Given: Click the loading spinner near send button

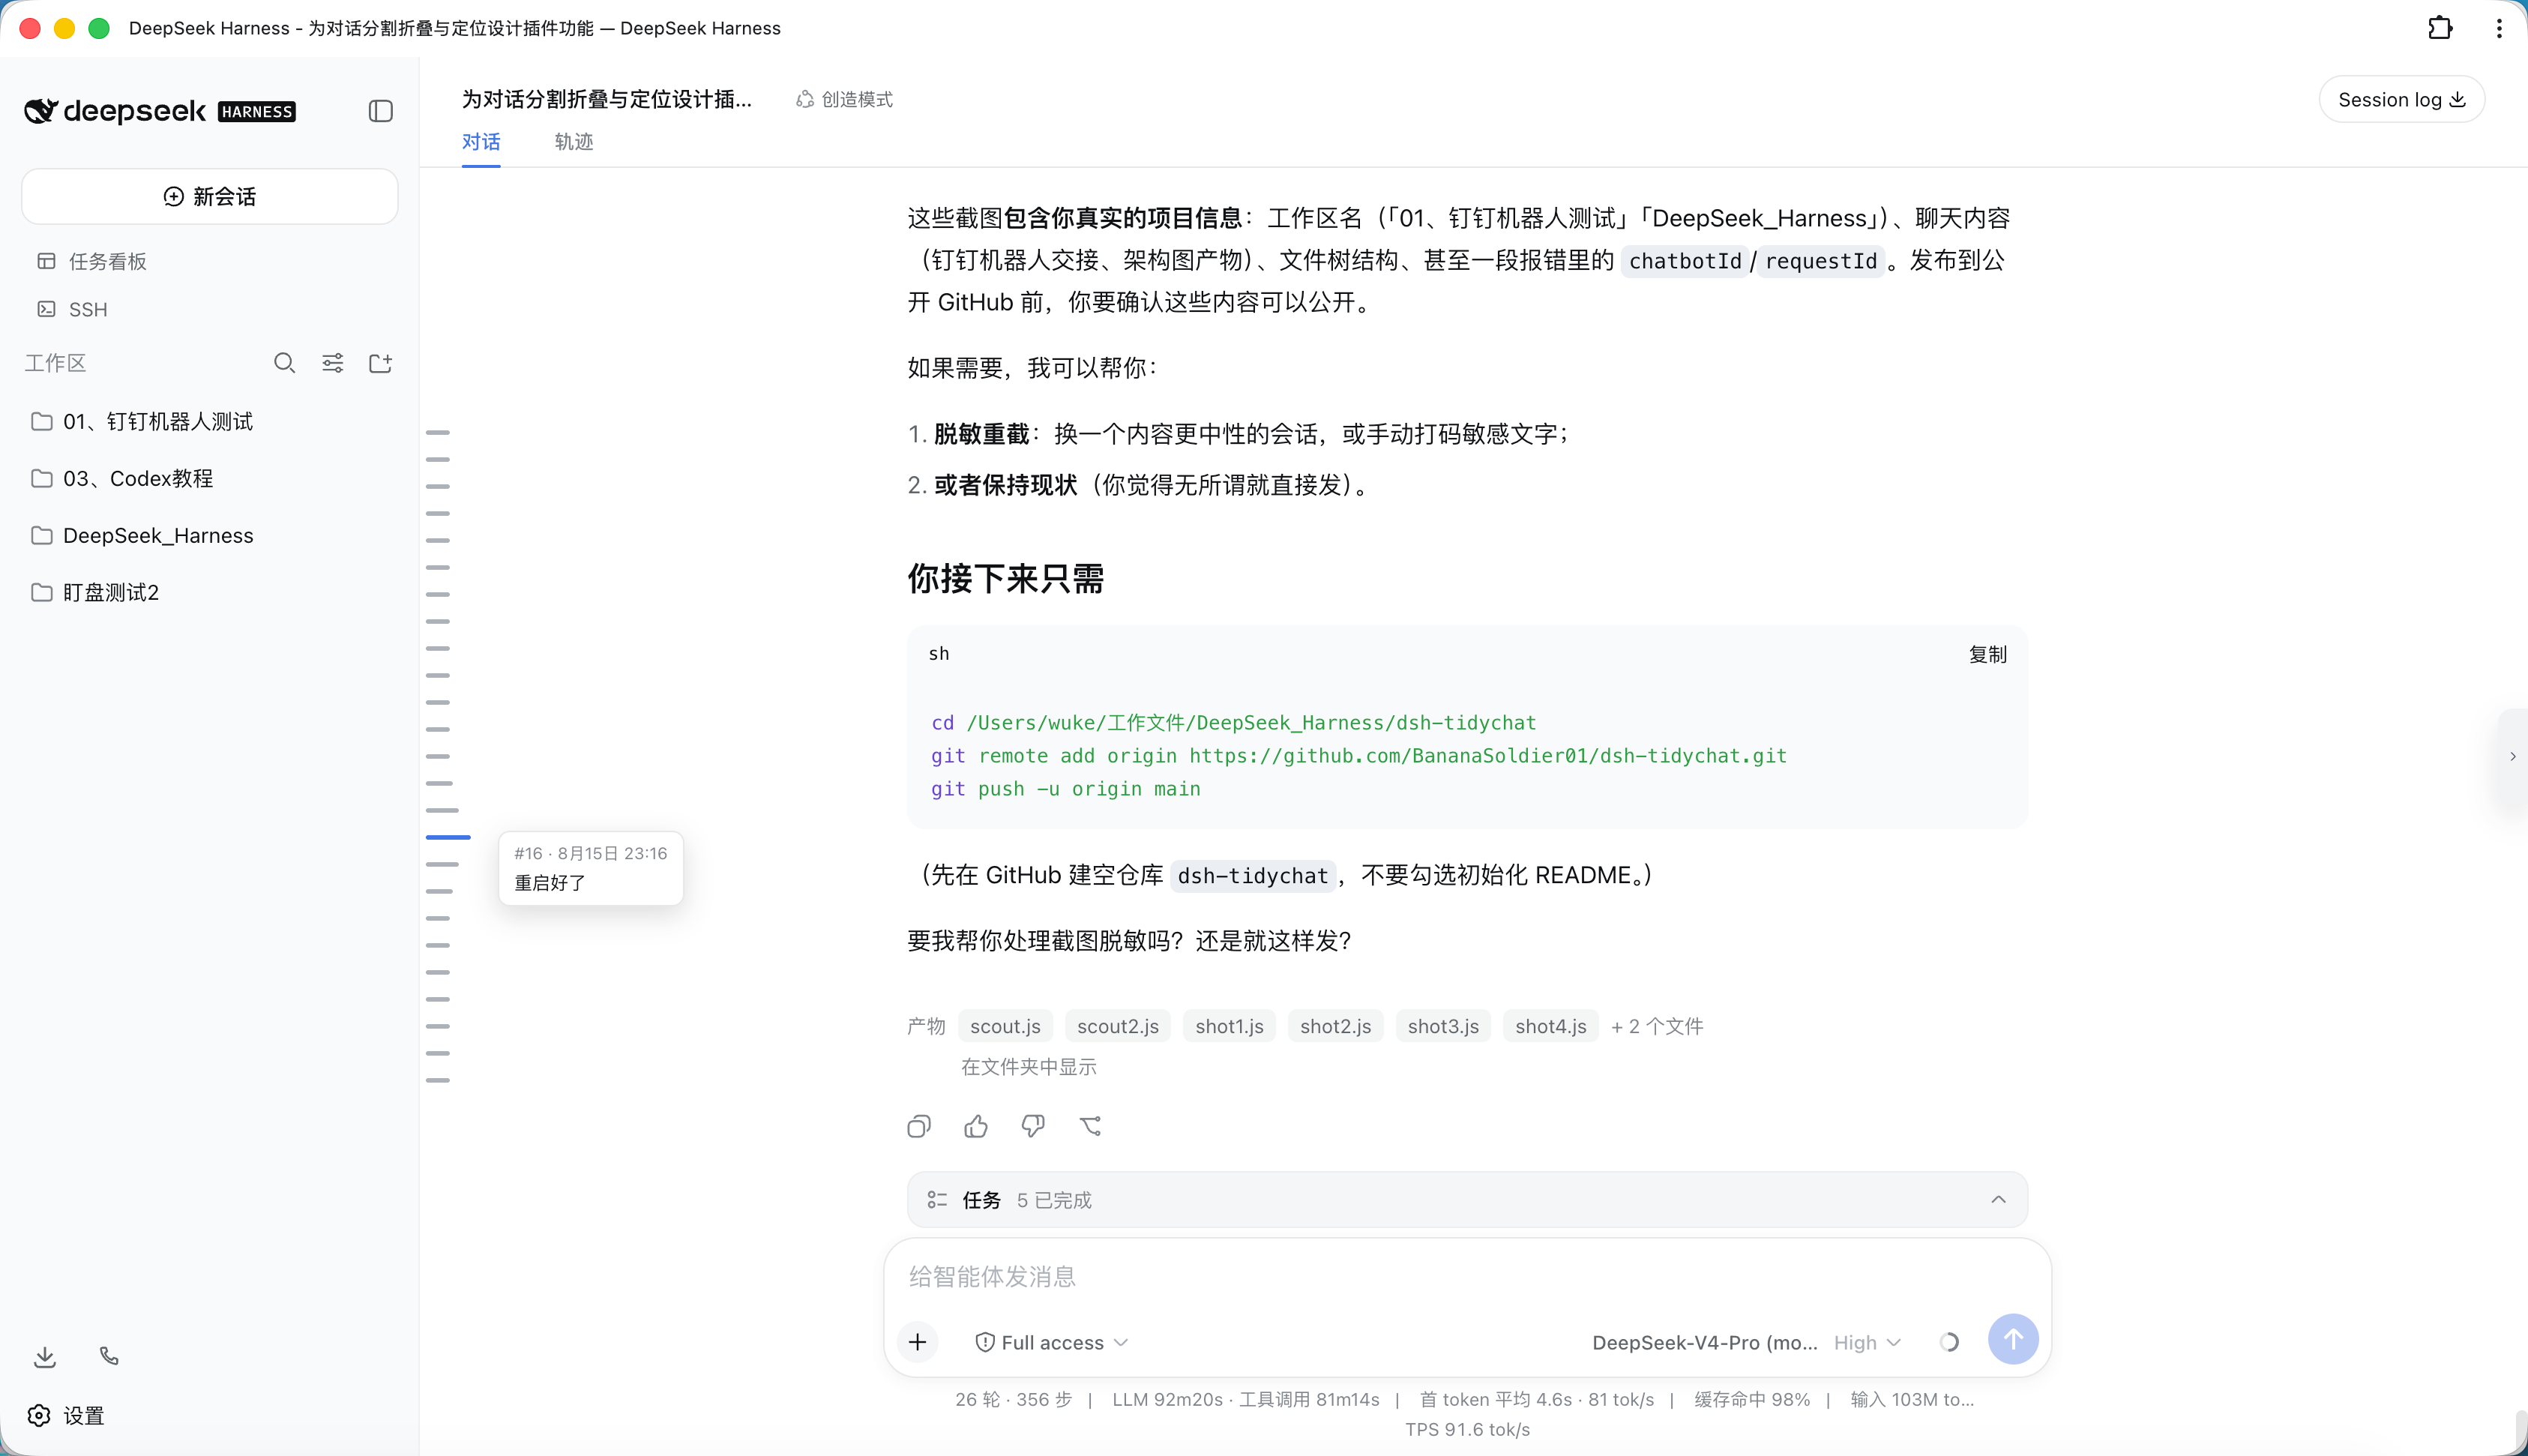Looking at the screenshot, I should pos(1949,1342).
